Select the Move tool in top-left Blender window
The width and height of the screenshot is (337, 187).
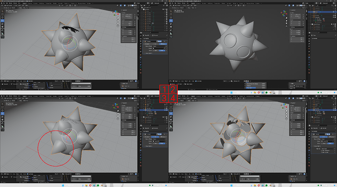(2, 18)
